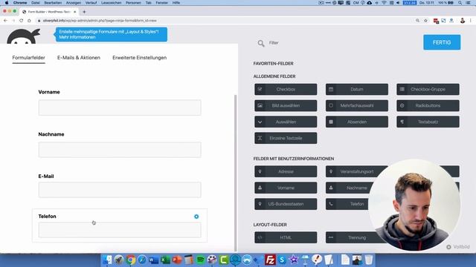Open the Lesezeichen menu
476x267 pixels.
[111, 3]
